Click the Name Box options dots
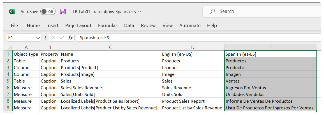The image size is (324, 115). point(45,38)
